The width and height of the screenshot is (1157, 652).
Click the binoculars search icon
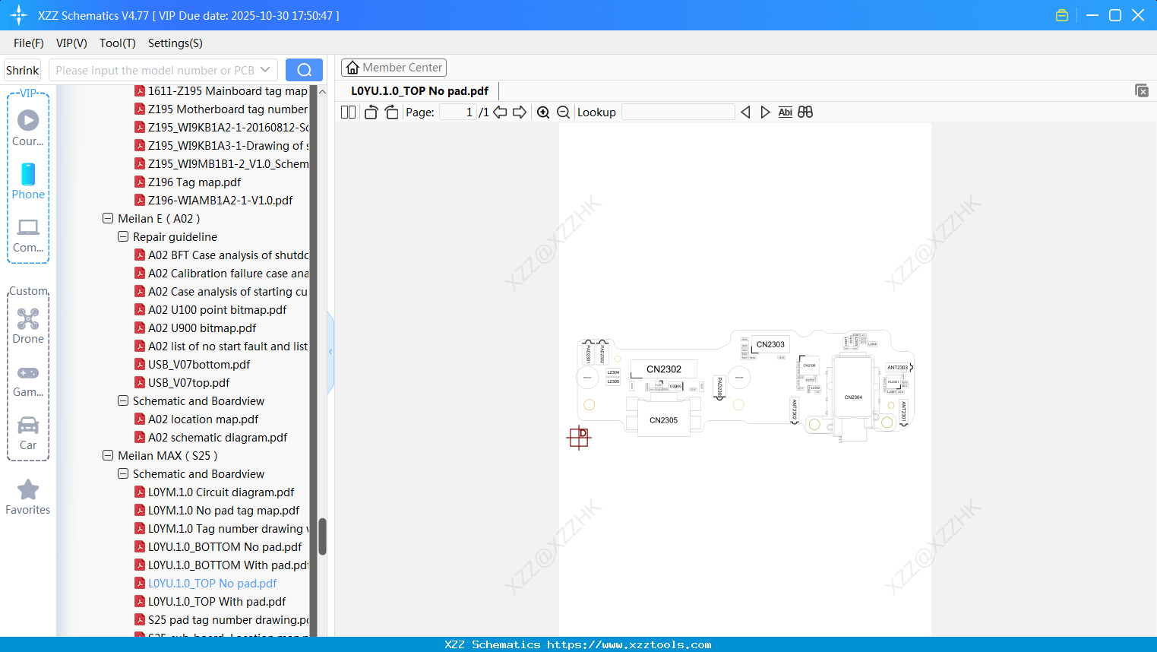(x=805, y=112)
